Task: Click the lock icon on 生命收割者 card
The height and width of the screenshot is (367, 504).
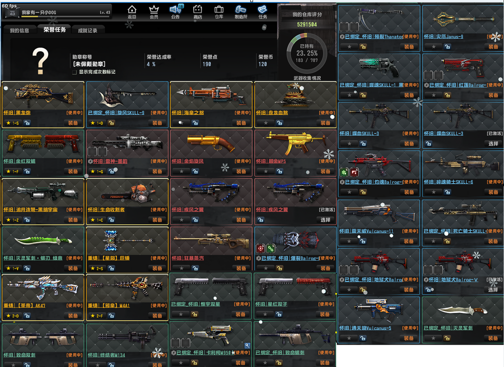Action: pos(111,220)
